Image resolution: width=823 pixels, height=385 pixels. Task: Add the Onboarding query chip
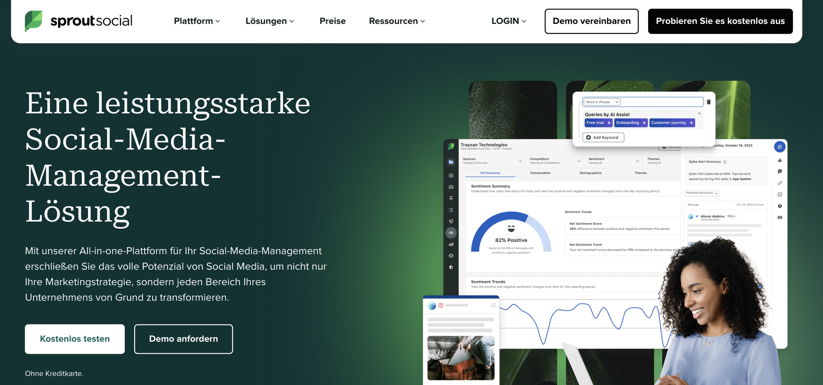(631, 123)
